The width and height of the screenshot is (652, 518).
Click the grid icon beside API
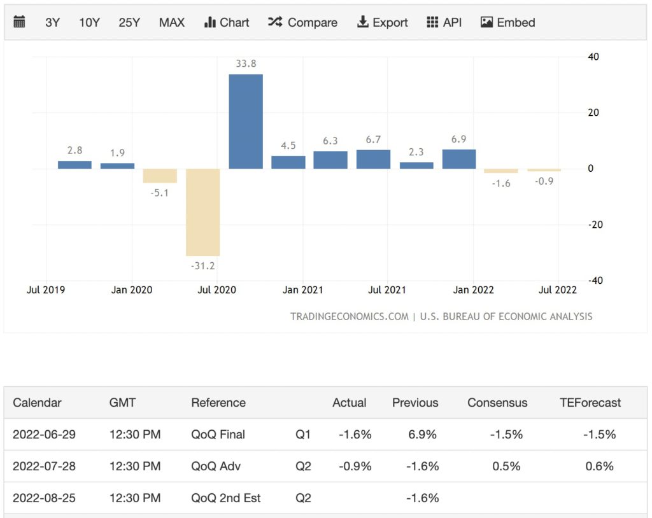point(432,22)
